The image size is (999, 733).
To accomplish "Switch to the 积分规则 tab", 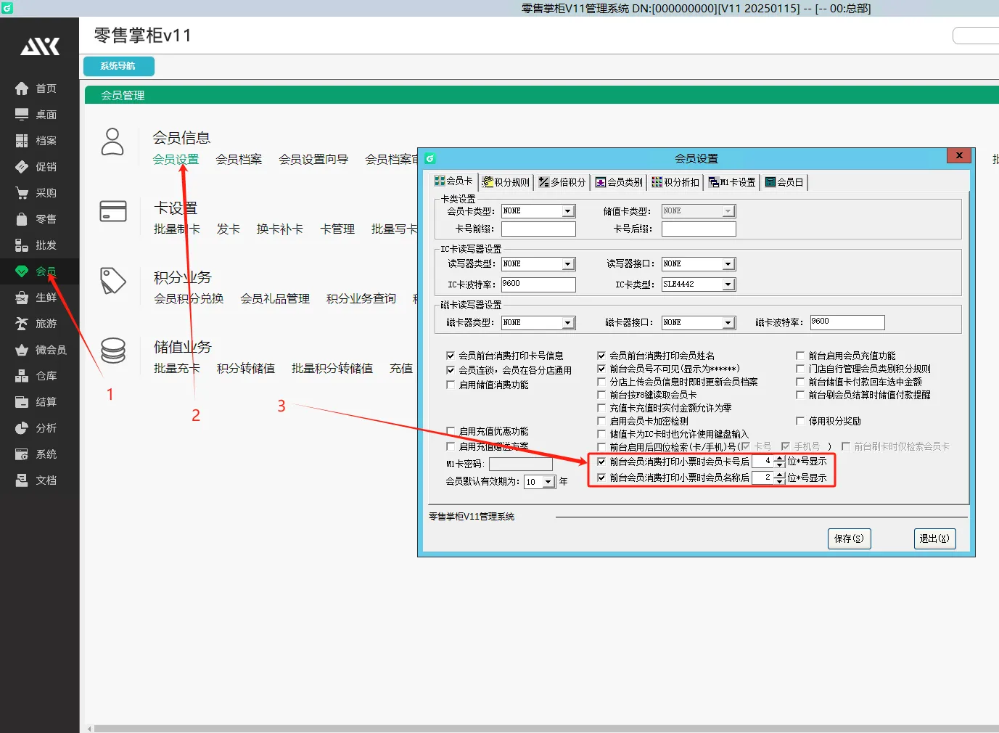I will 506,182.
